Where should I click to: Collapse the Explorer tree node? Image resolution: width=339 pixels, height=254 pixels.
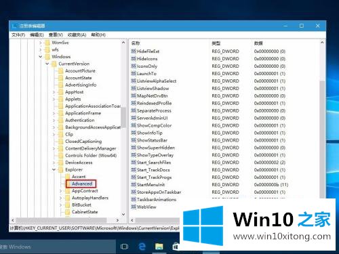[54, 169]
